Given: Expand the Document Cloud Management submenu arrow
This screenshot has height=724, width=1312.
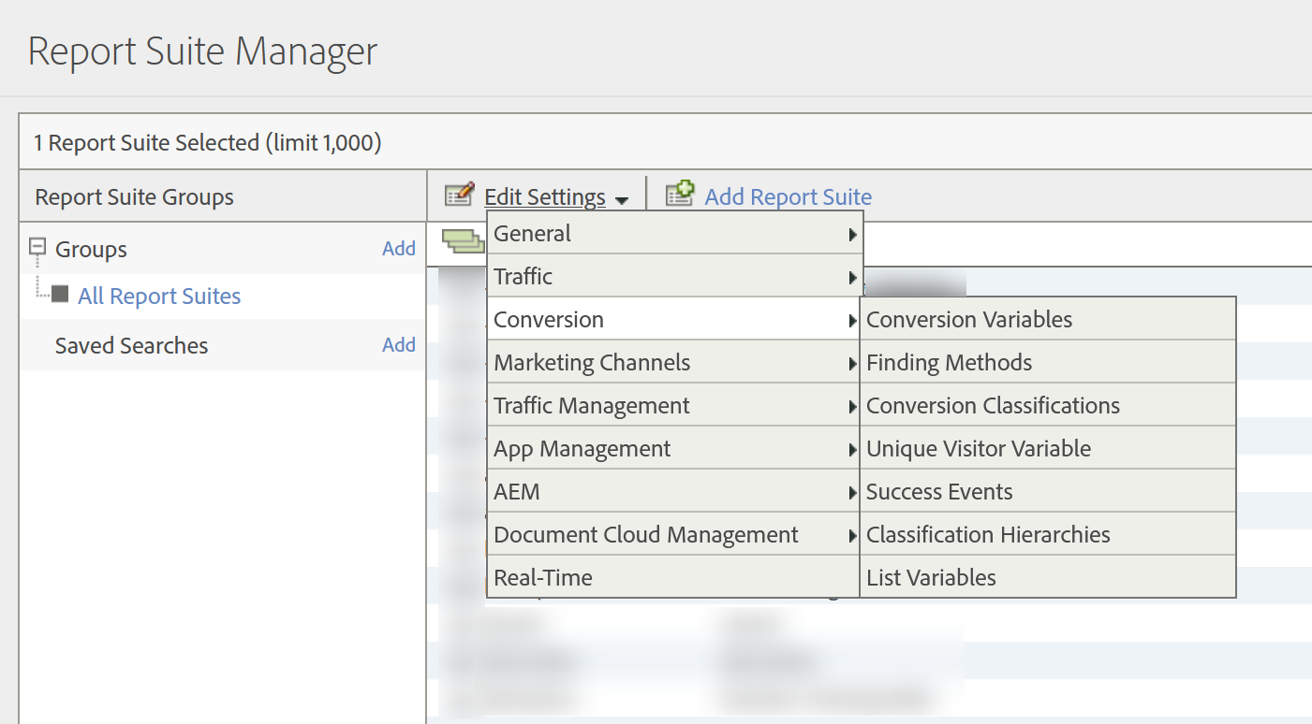Looking at the screenshot, I should tap(852, 535).
